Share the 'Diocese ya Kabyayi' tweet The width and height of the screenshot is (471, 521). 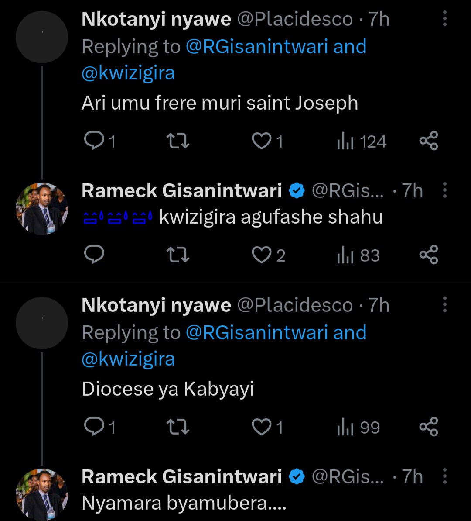428,427
